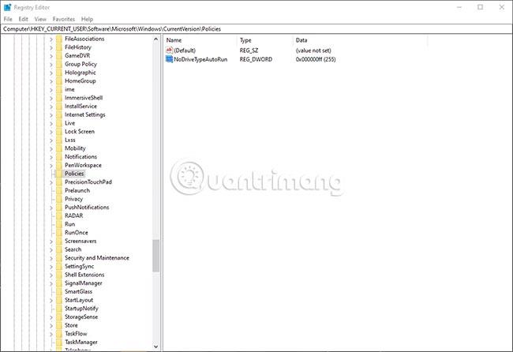Expand the PushNotifications key

(x=51, y=208)
